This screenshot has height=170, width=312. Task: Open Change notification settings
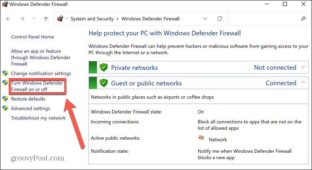pyautogui.click(x=41, y=73)
